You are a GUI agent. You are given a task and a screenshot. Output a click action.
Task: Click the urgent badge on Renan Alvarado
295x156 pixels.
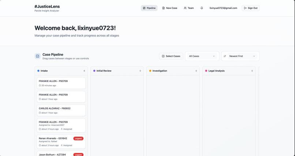[78, 138]
